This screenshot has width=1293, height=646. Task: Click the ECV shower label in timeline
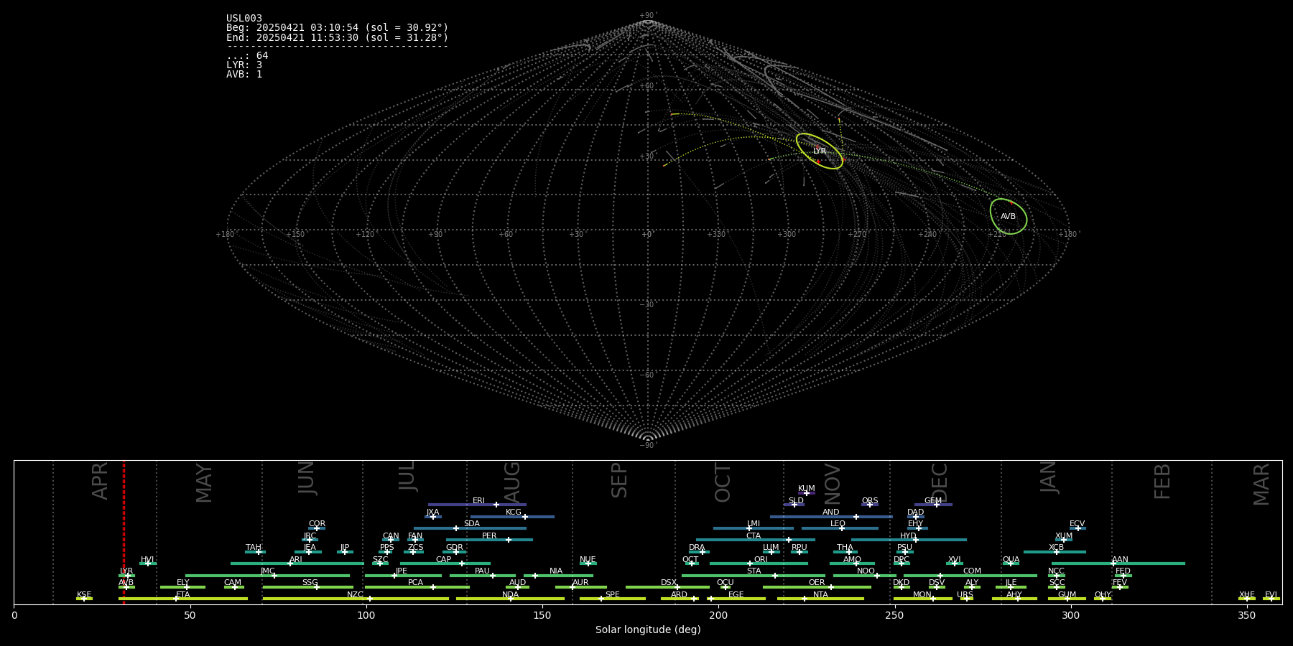click(1077, 524)
